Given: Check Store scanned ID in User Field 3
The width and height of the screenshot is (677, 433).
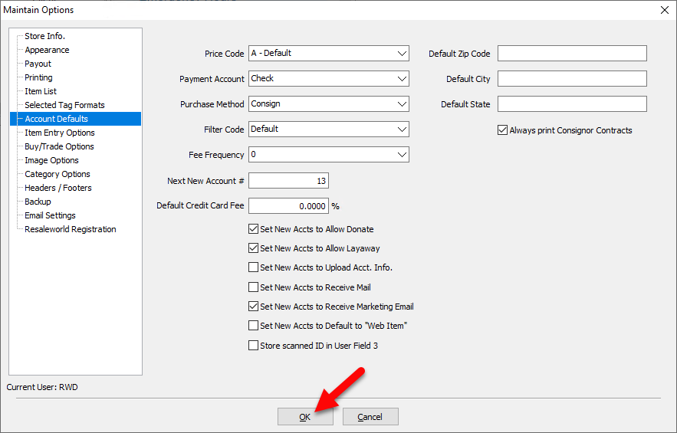Looking at the screenshot, I should [x=254, y=346].
